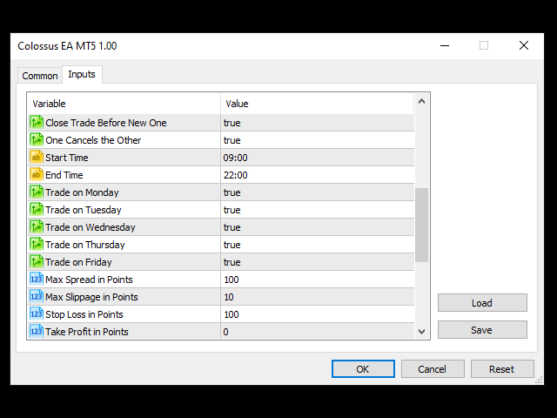Click the string 'ab' icon beside Start Time
557x418 pixels.
(37, 158)
